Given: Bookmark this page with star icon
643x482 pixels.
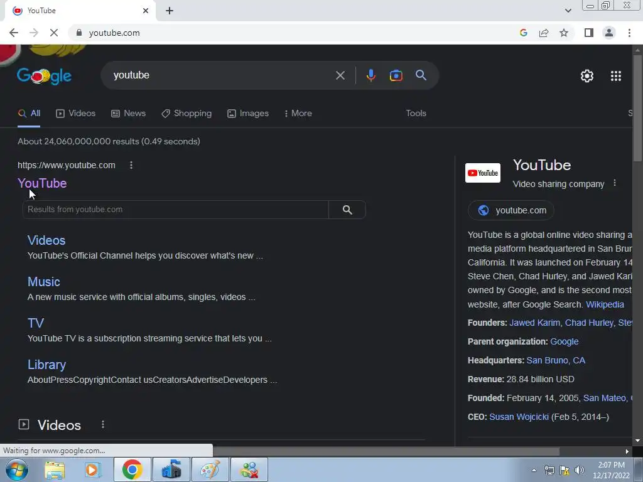Looking at the screenshot, I should [x=564, y=33].
